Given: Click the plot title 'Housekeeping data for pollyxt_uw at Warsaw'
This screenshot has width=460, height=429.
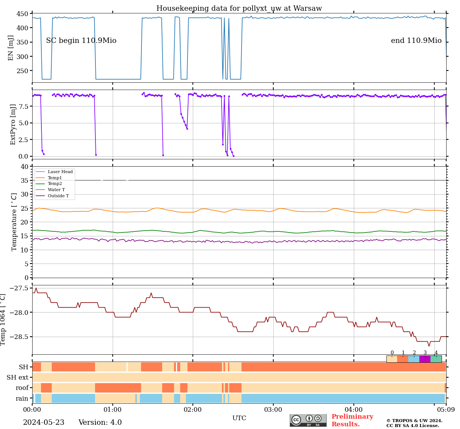Looking at the screenshot, I should (x=239, y=8).
